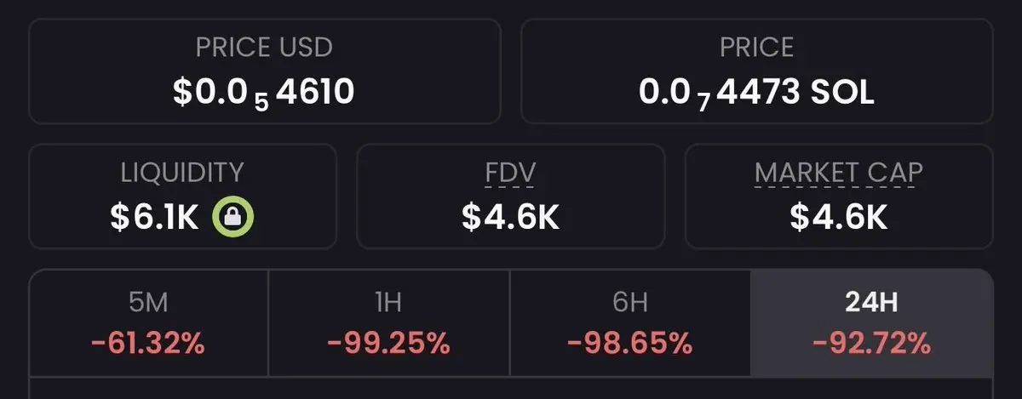The image size is (1022, 399).
Task: Click the -92.72% change figure
Action: (x=871, y=344)
